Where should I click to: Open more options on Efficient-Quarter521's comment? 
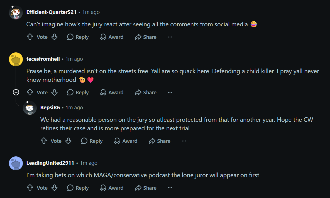[x=170, y=37]
